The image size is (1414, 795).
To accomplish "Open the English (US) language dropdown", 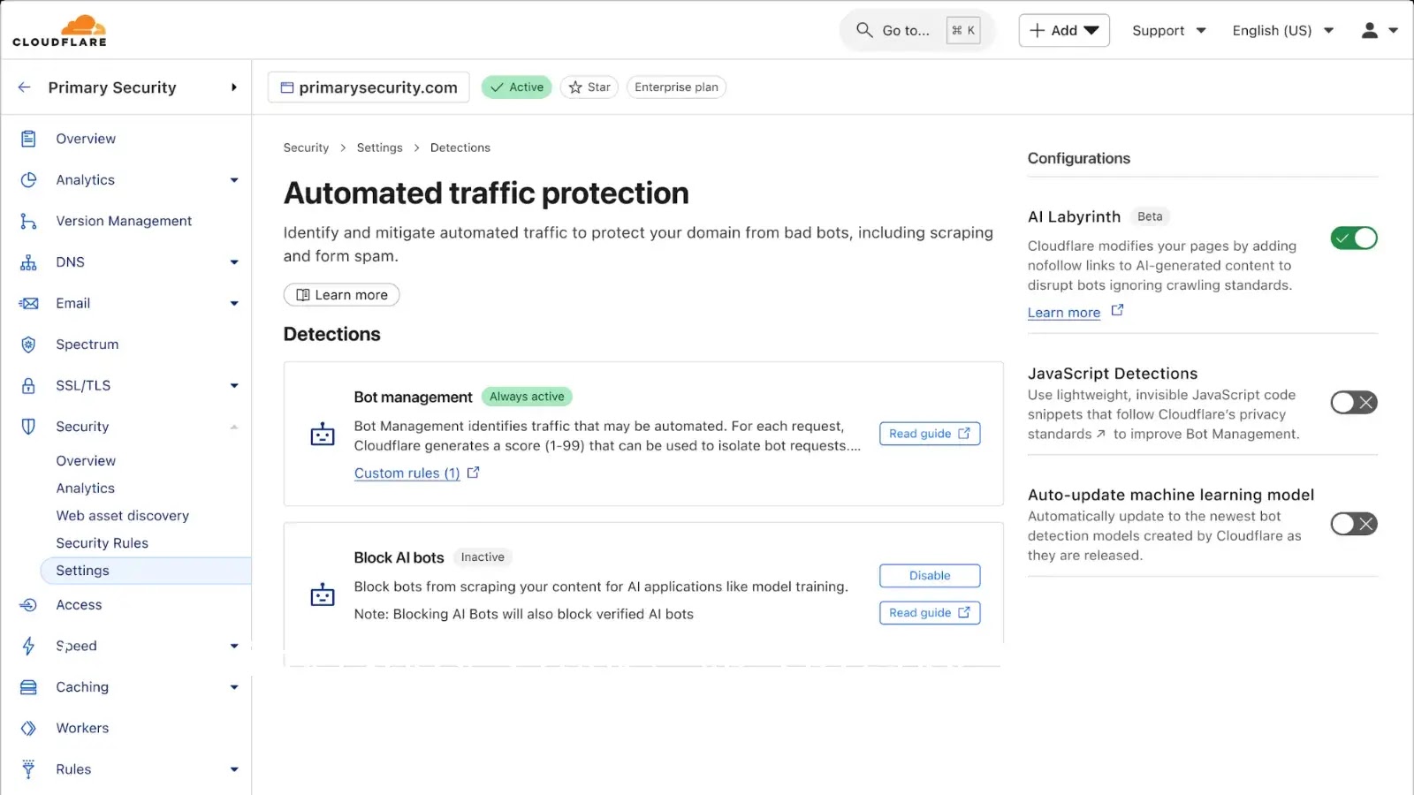I will [1281, 30].
